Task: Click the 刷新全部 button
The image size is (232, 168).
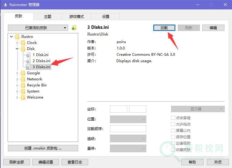Action: click(17, 162)
